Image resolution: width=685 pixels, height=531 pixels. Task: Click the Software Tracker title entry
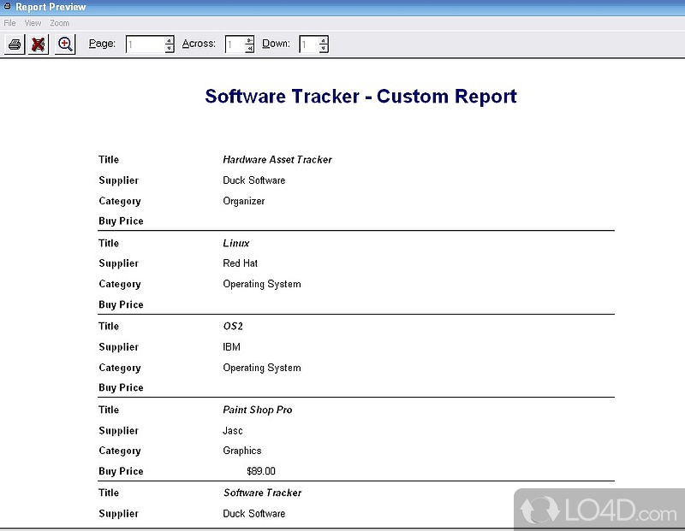coord(262,493)
